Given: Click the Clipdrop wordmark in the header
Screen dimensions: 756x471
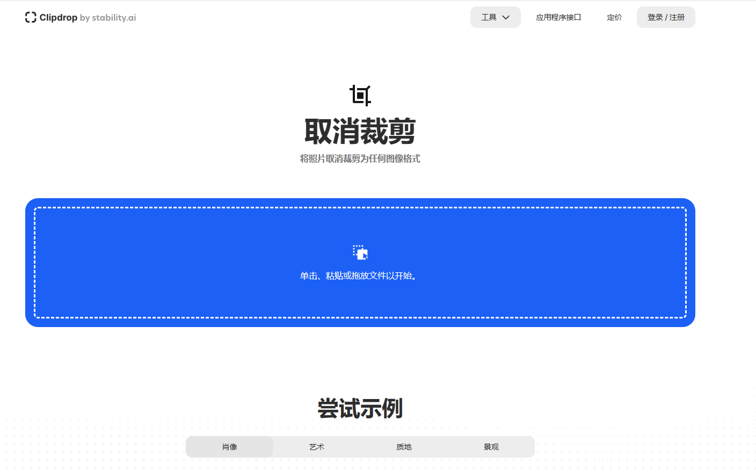Looking at the screenshot, I should [59, 17].
